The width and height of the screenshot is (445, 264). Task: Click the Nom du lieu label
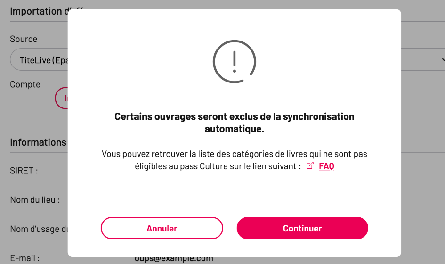coord(35,200)
